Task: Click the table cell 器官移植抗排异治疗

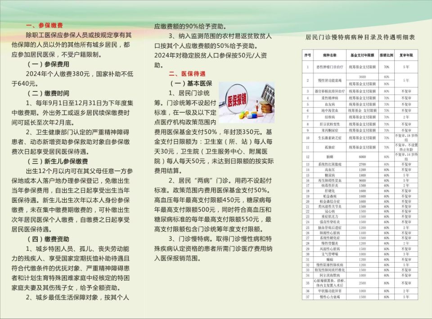Action: pyautogui.click(x=330, y=91)
